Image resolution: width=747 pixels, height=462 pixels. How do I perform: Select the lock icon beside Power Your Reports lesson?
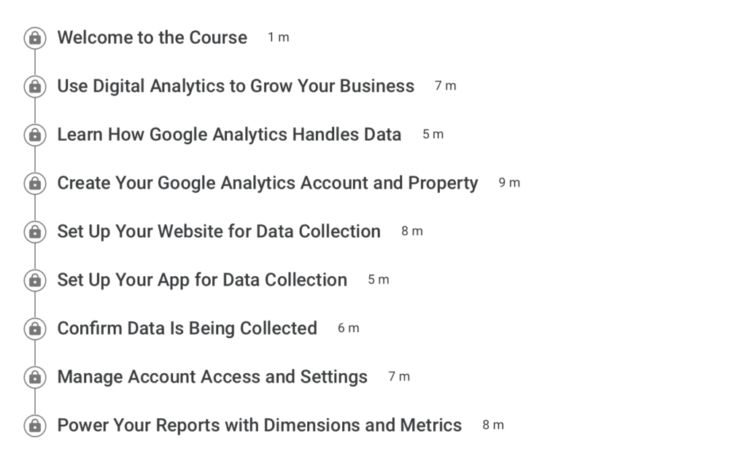tap(35, 425)
